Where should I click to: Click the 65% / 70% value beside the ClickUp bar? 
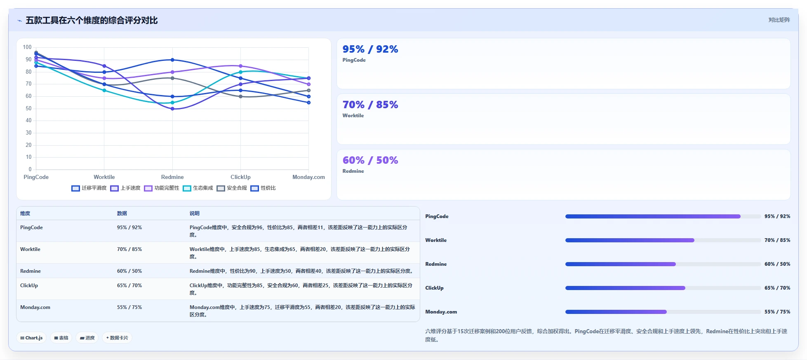[x=777, y=288]
